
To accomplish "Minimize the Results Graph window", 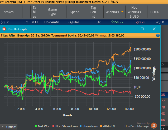I will (130, 29).
